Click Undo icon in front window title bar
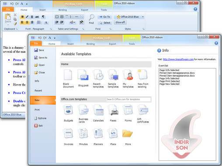222x166 pixels. (x=40, y=38)
